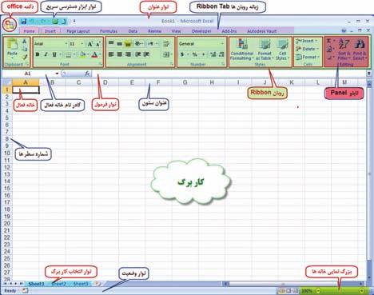Viewport: 374px width, 295px height.
Task: Click the zoom out minus button
Action: tap(318, 290)
